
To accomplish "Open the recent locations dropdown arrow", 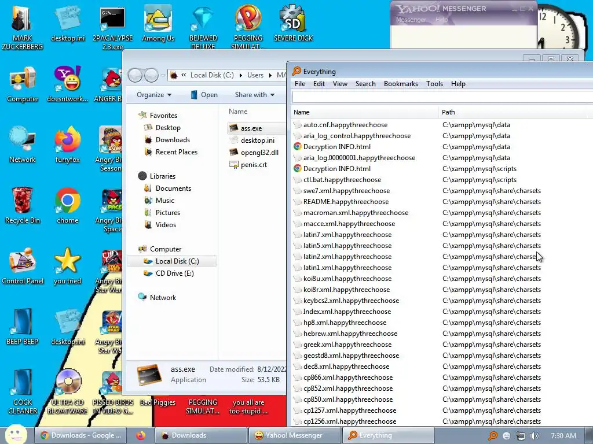I will (163, 76).
